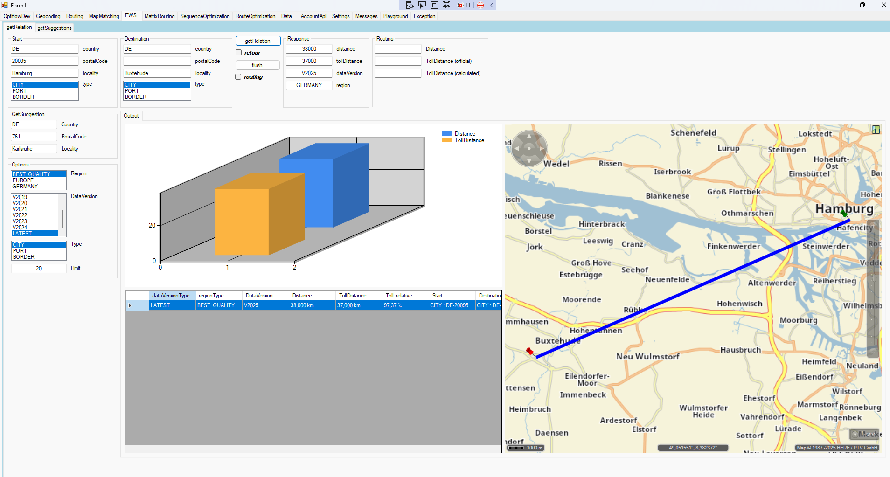Screen dimensions: 890x477
Task: Click the map pan control compass
Action: (529, 148)
